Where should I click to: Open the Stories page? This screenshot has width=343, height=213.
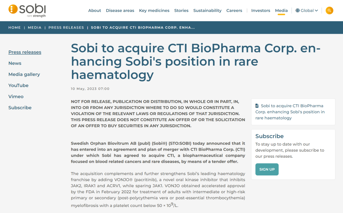point(181,10)
